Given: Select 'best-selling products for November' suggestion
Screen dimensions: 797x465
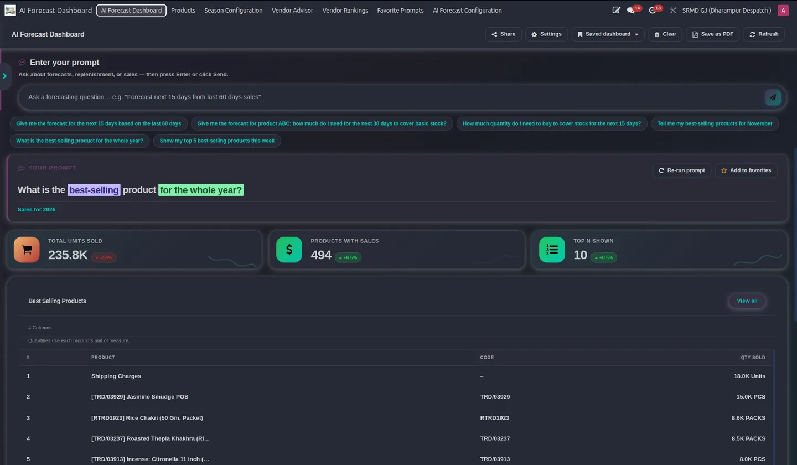Looking at the screenshot, I should click(x=715, y=123).
